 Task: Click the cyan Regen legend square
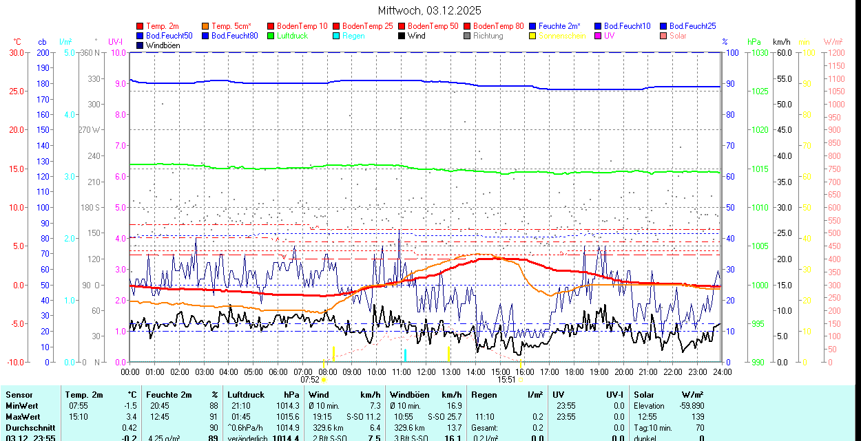[x=337, y=36]
